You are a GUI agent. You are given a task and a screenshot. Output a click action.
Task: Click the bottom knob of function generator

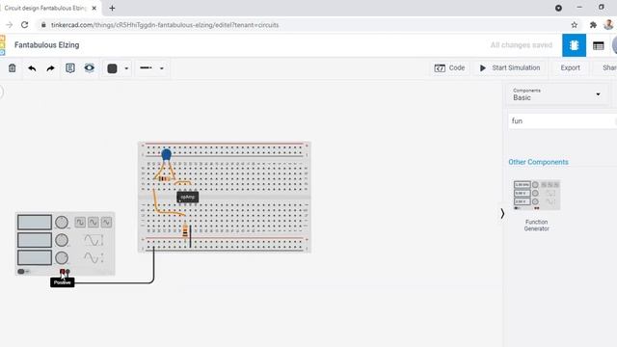point(62,257)
